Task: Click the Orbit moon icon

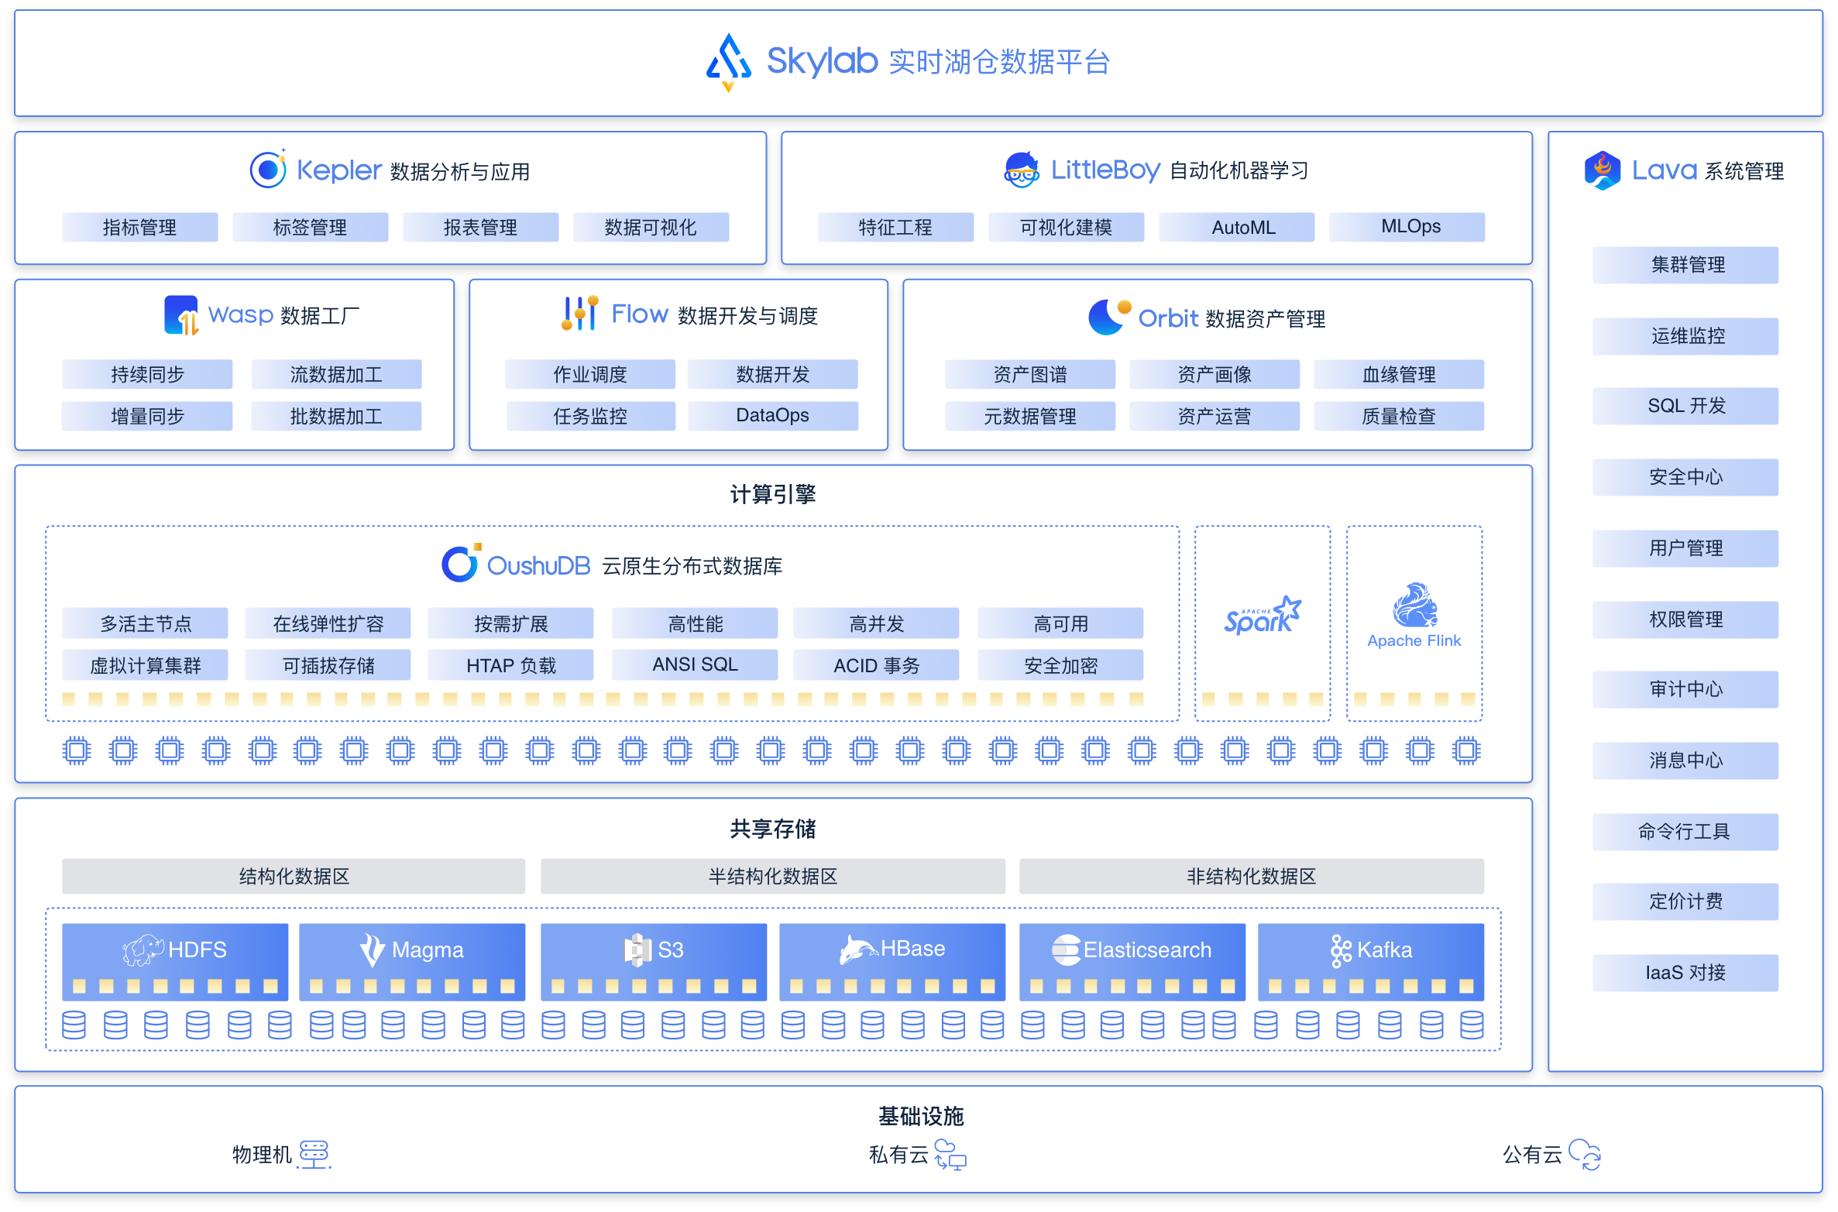Action: (x=1109, y=317)
